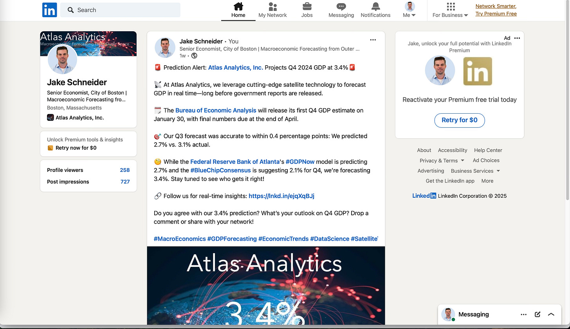
Task: Expand Messaging overlay chevron
Action: coord(551,315)
